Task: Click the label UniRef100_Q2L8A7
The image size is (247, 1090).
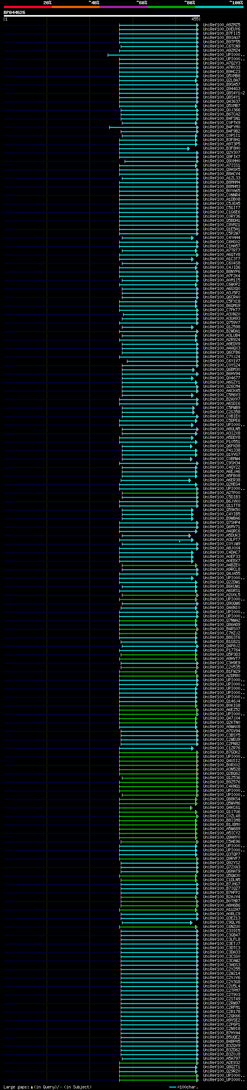Action: (x=222, y=80)
